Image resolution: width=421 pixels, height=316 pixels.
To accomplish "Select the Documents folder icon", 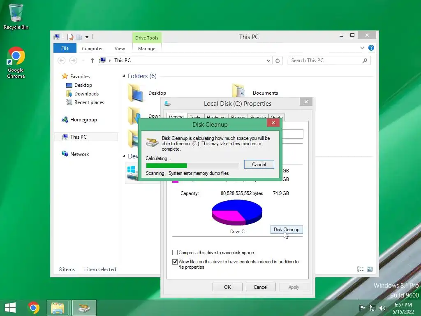I will click(x=239, y=91).
